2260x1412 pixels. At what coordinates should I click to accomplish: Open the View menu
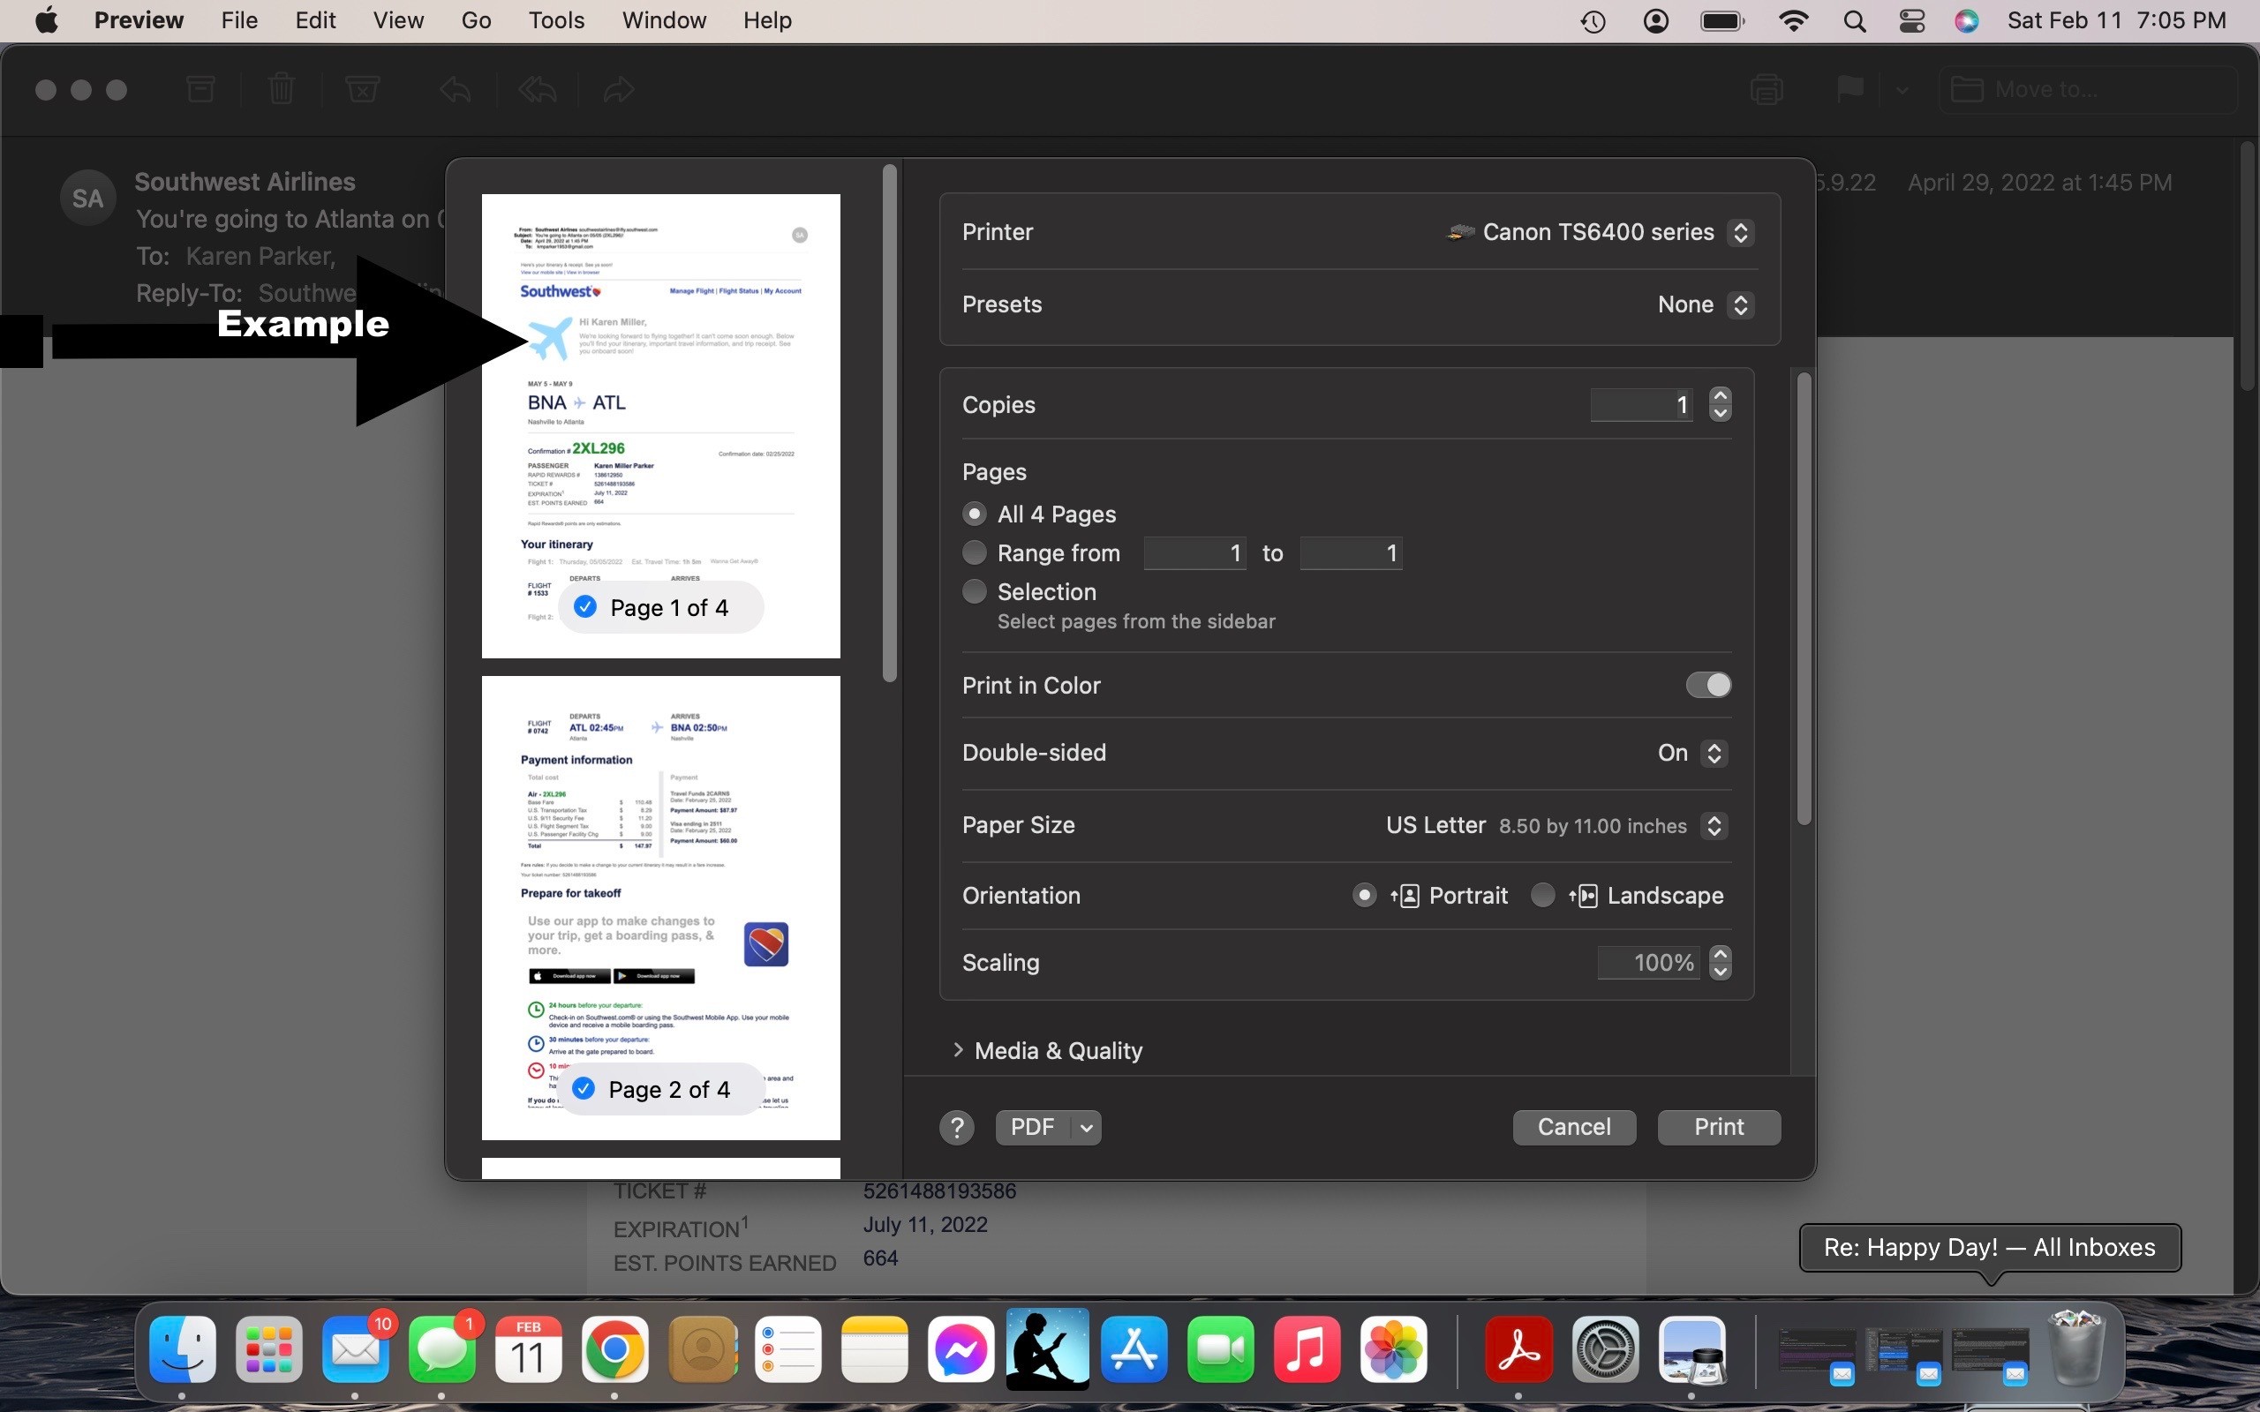tap(398, 20)
